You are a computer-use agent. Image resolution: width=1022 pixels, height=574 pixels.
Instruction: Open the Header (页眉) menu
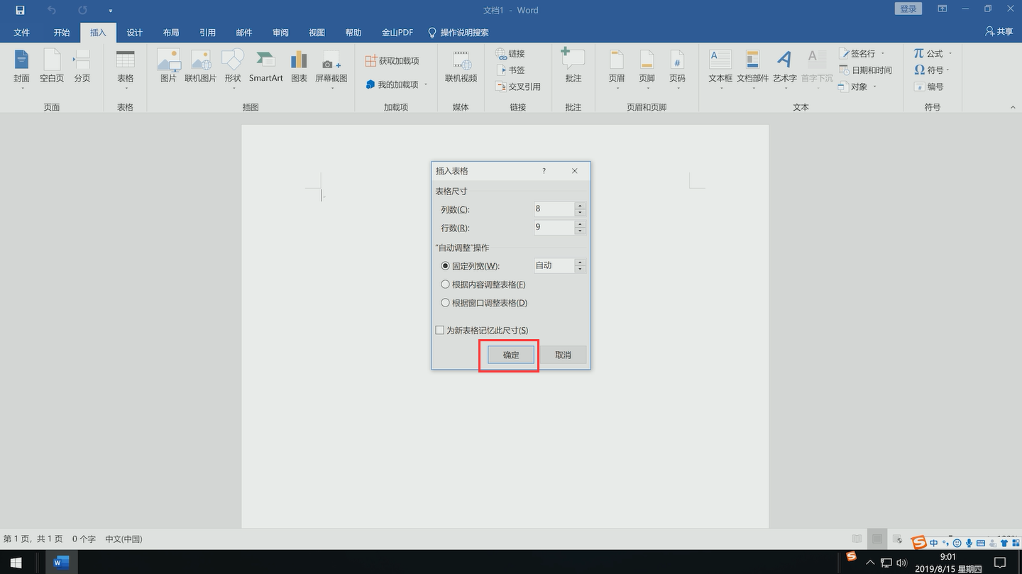[617, 69]
